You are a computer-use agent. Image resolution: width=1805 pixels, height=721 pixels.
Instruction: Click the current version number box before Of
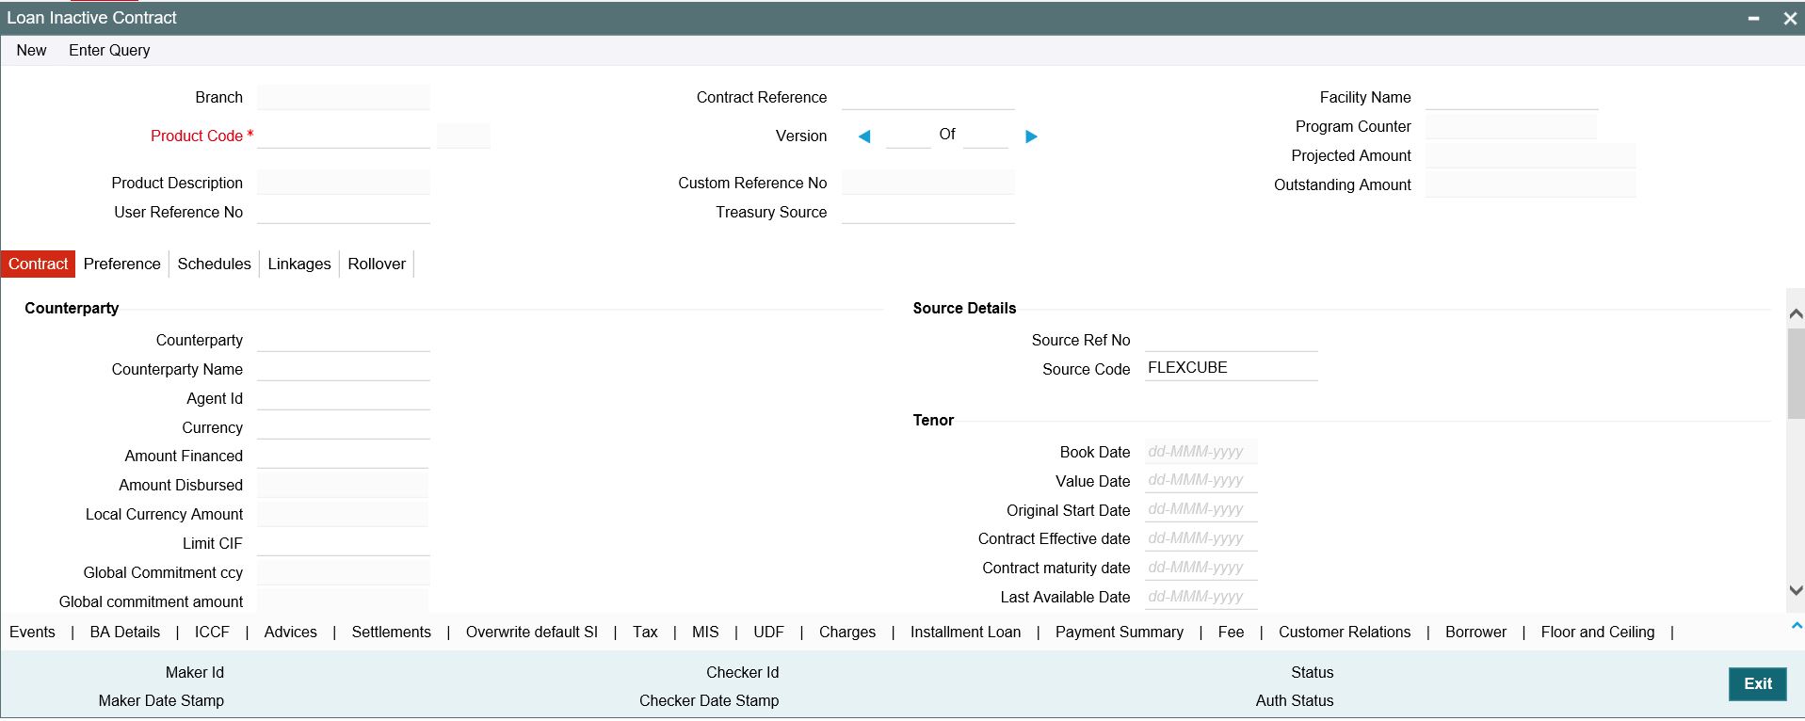[x=909, y=136]
